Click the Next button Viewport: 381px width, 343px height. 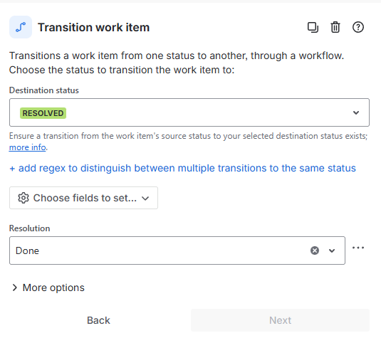point(280,320)
